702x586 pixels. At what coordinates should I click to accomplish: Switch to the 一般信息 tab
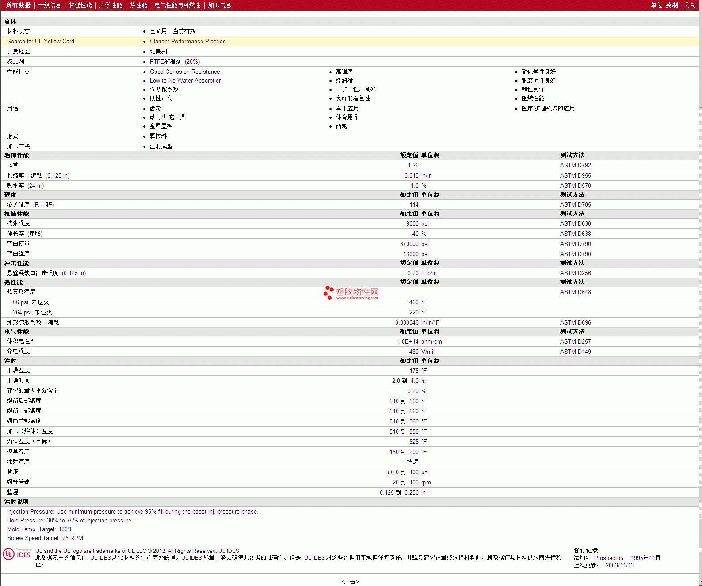click(50, 5)
